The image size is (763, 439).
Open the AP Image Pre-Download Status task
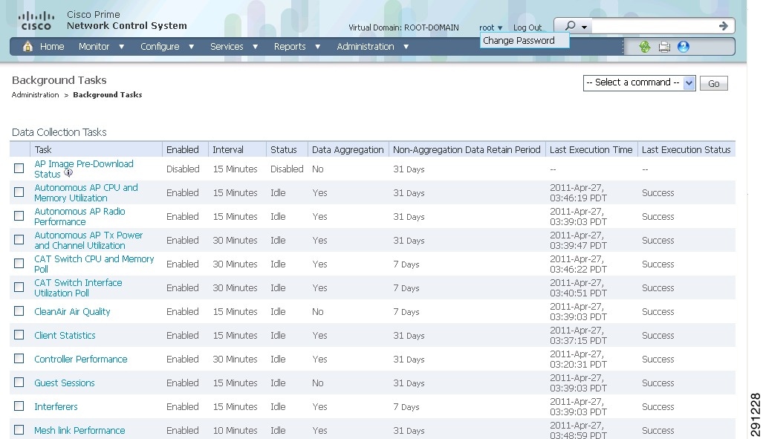click(84, 169)
